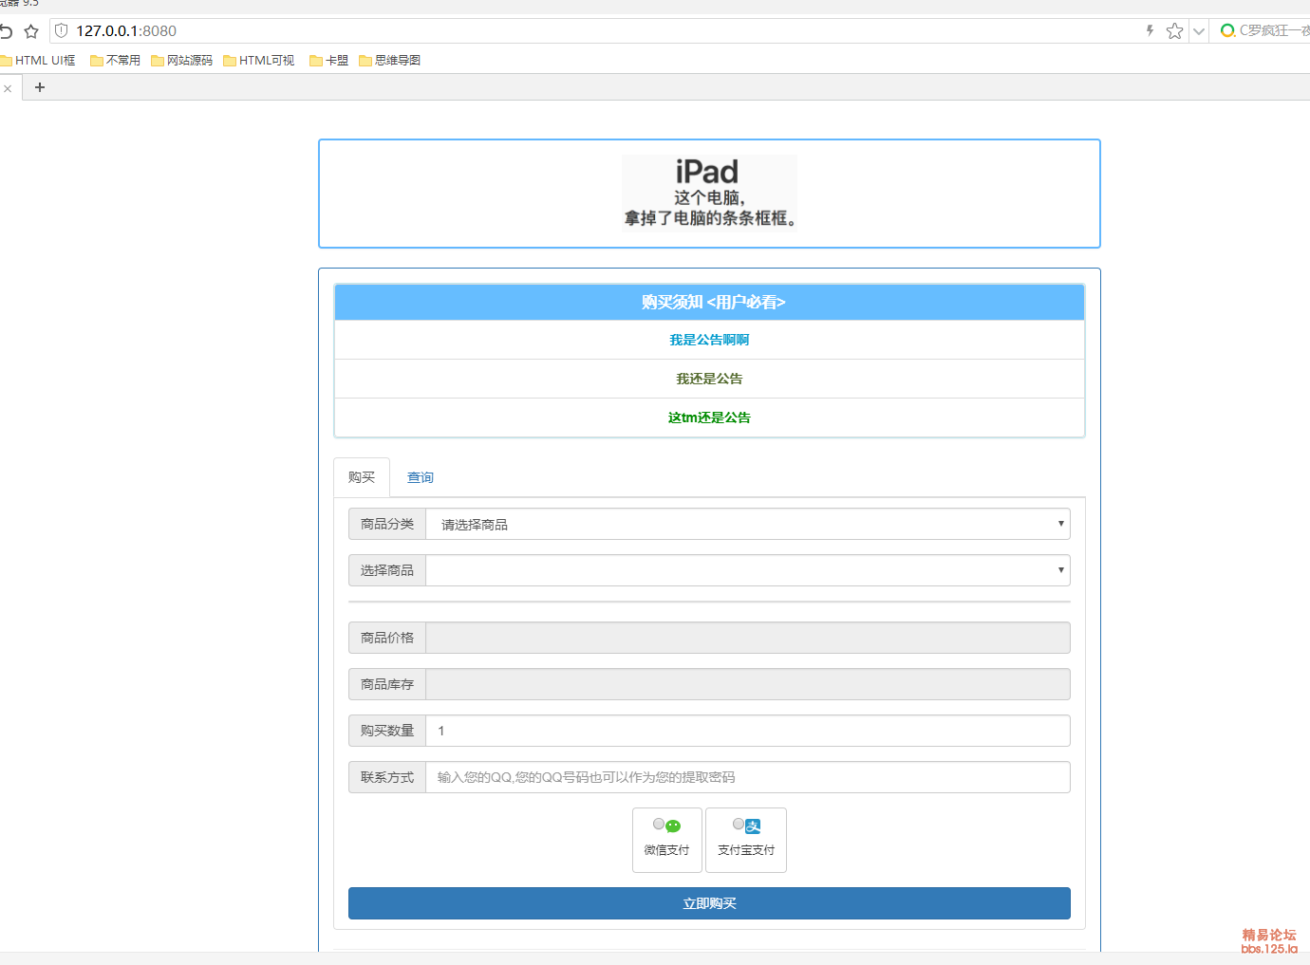Click the green WeChat Pay logo

[x=673, y=826]
